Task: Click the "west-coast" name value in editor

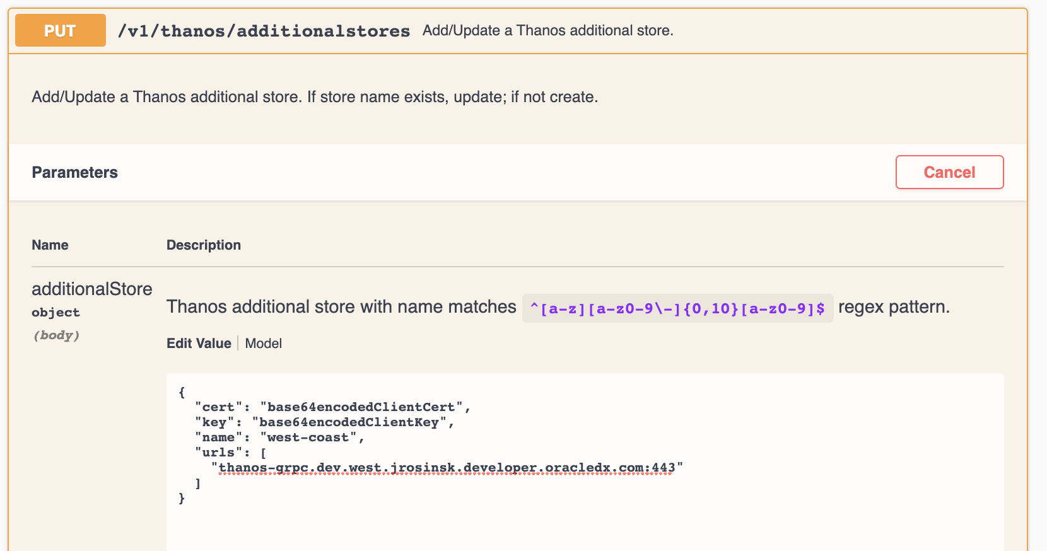Action: point(312,438)
